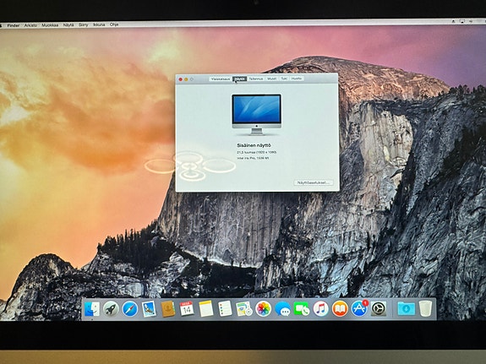This screenshot has height=364, width=486.
Task: Select the Muisti tab
Action: point(272,79)
